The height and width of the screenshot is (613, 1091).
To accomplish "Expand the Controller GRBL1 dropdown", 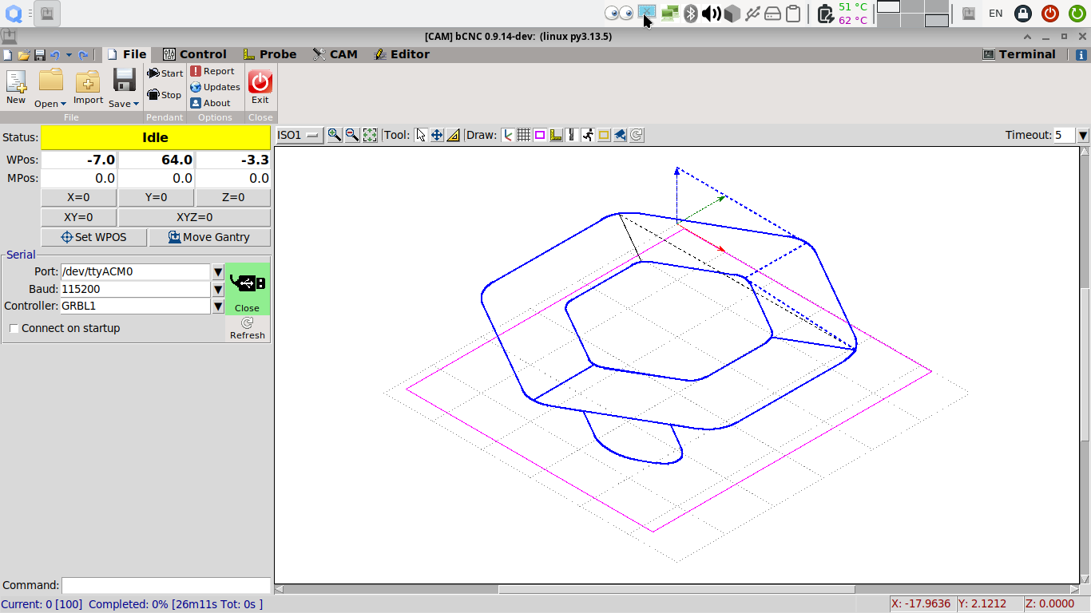I will 218,306.
